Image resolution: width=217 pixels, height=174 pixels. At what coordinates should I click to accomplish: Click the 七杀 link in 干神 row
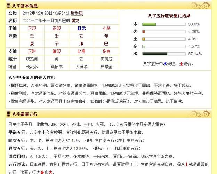coord(106,29)
